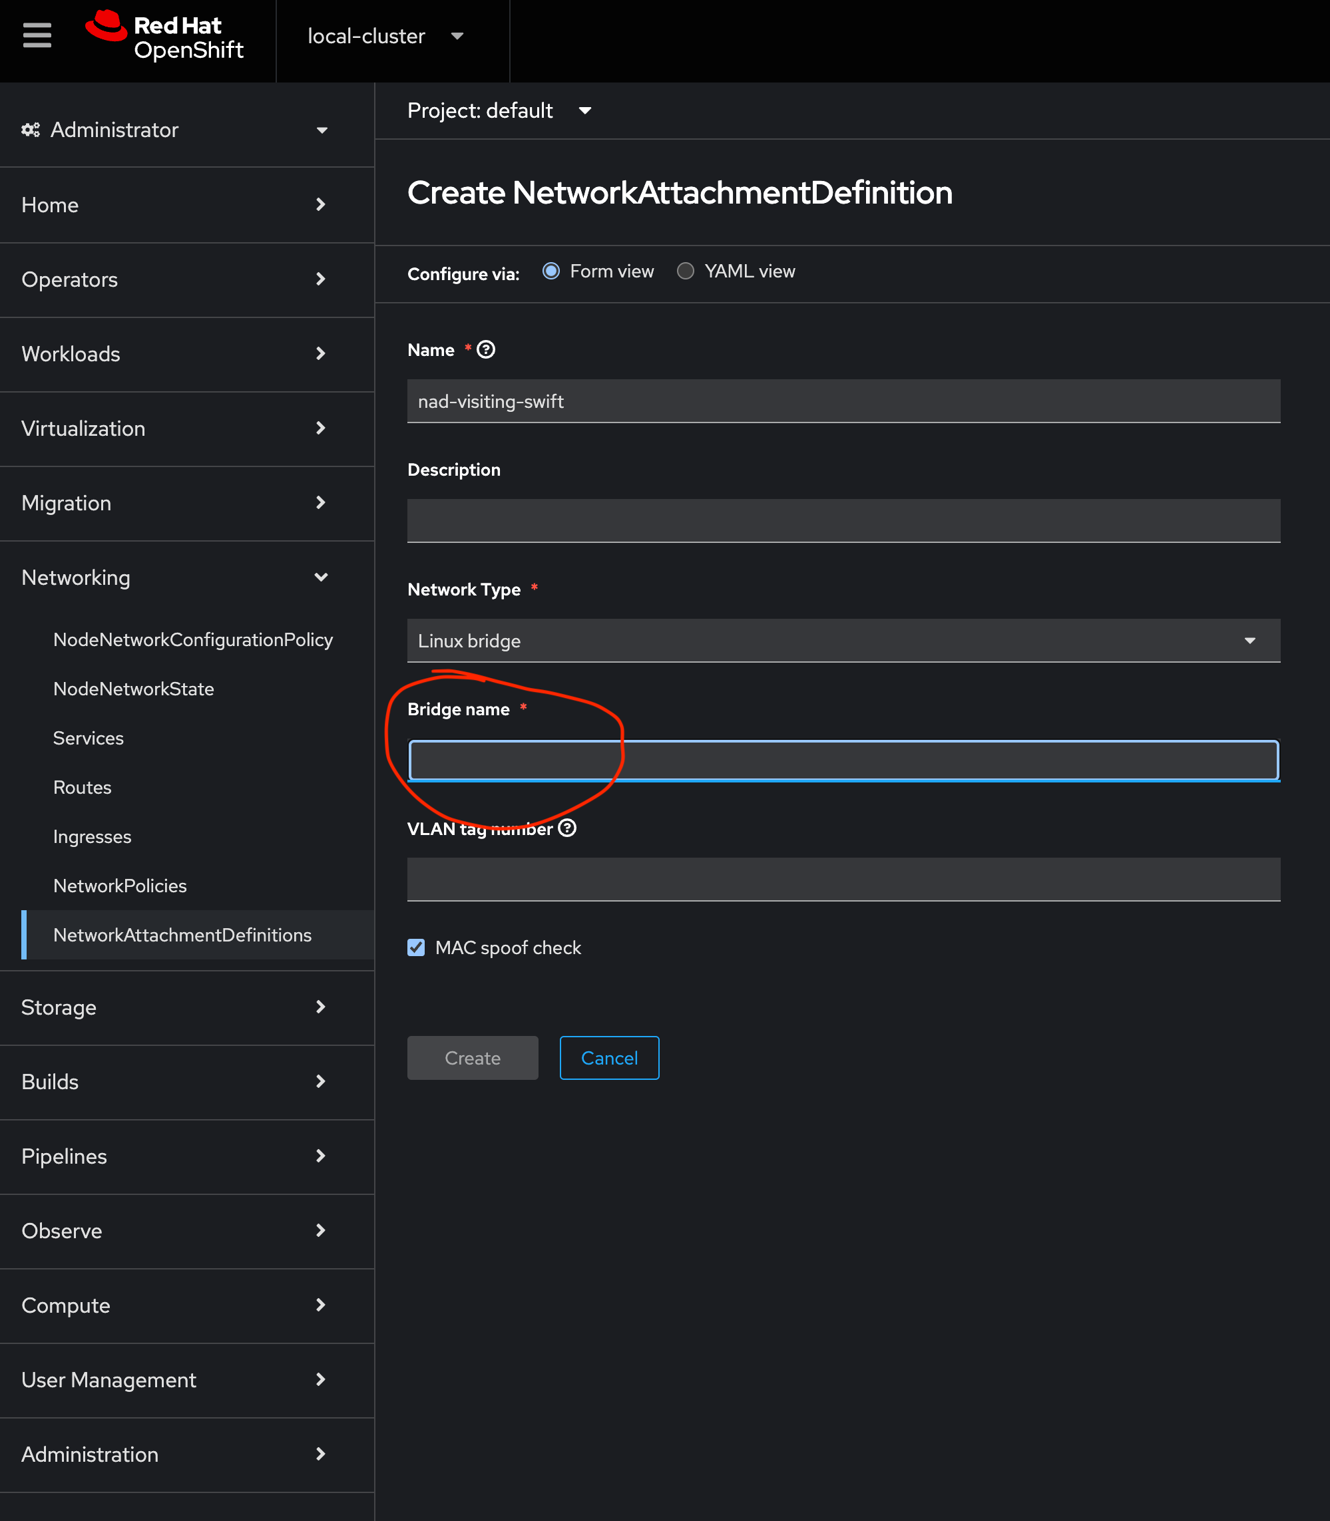Click the Cancel button
The image size is (1330, 1521).
608,1057
